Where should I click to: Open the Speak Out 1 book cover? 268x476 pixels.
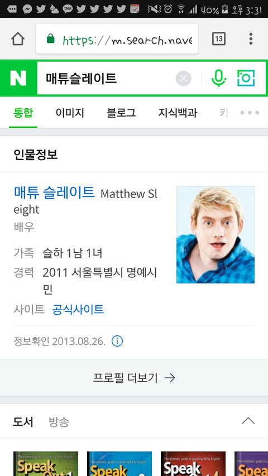point(46,464)
